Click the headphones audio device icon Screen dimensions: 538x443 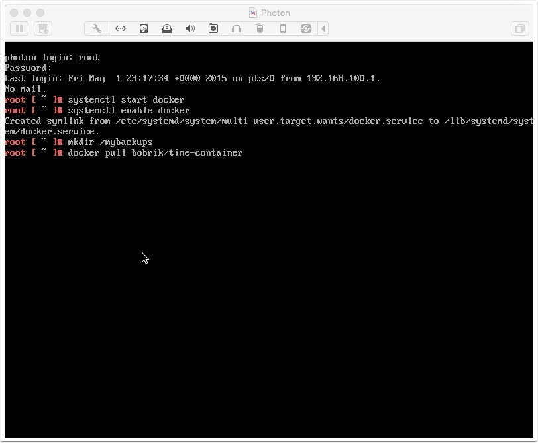tap(237, 28)
